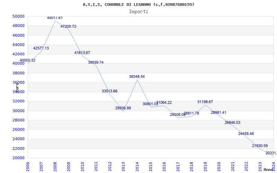Select data label 24458.48
Image resolution: width=277 pixels, height=173 pixels.
(246, 134)
